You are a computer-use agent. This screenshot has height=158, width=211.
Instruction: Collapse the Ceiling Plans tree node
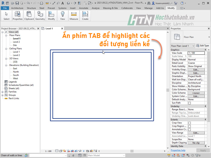[6, 49]
